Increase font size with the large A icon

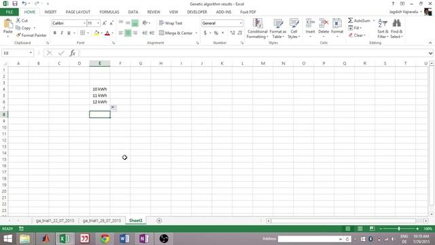[104, 23]
